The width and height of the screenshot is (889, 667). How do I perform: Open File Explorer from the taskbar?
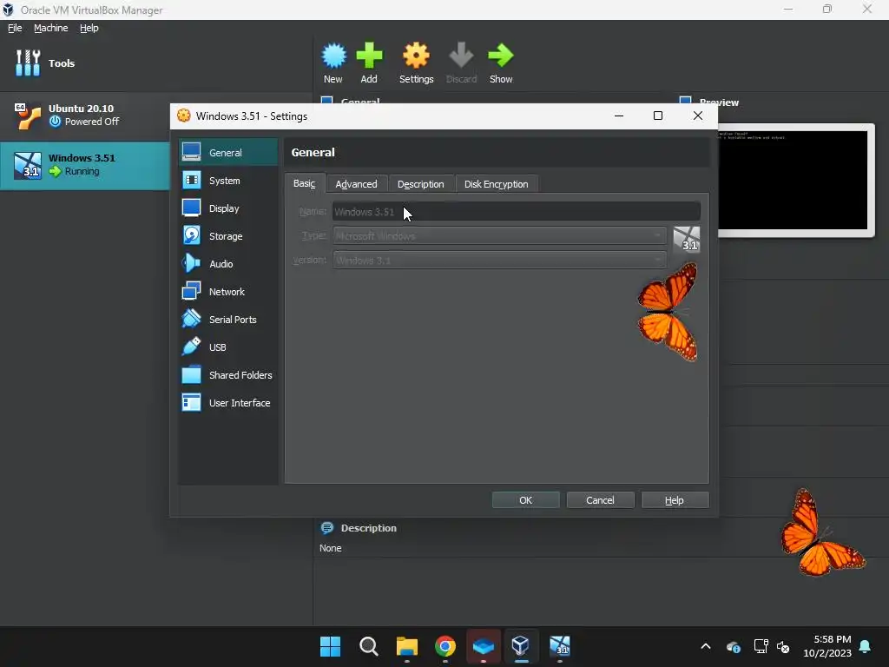(407, 646)
